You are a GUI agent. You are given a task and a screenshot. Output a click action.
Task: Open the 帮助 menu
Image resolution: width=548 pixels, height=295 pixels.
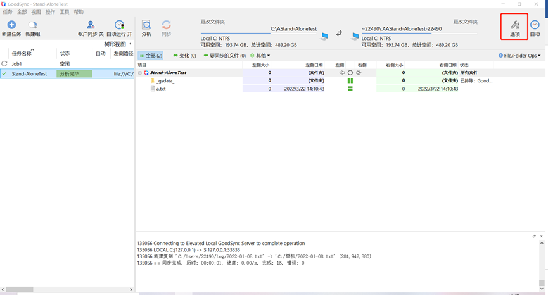[x=79, y=12]
